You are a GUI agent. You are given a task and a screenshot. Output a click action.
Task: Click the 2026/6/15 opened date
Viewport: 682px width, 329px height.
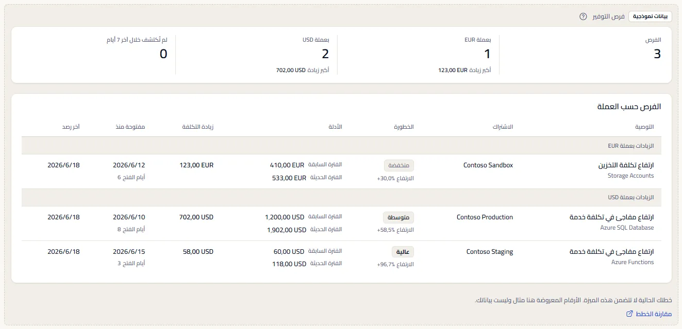tap(129, 252)
